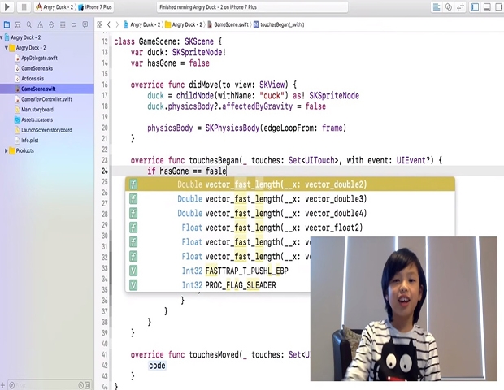This screenshot has height=390, width=504.
Task: Open the related items grid menu
Action: click(100, 24)
